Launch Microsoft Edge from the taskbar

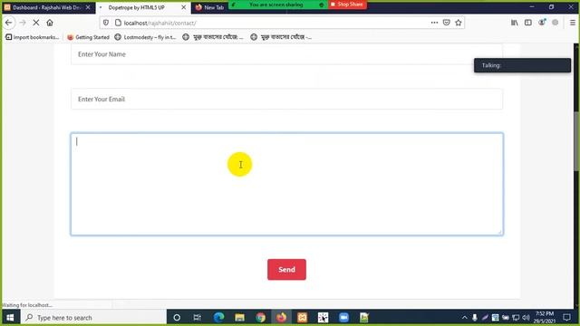click(x=218, y=318)
